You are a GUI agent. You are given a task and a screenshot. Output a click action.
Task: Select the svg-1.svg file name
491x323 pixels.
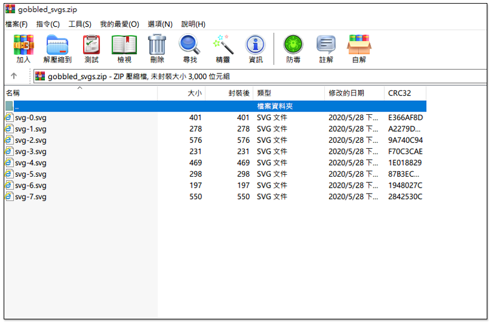(x=31, y=129)
